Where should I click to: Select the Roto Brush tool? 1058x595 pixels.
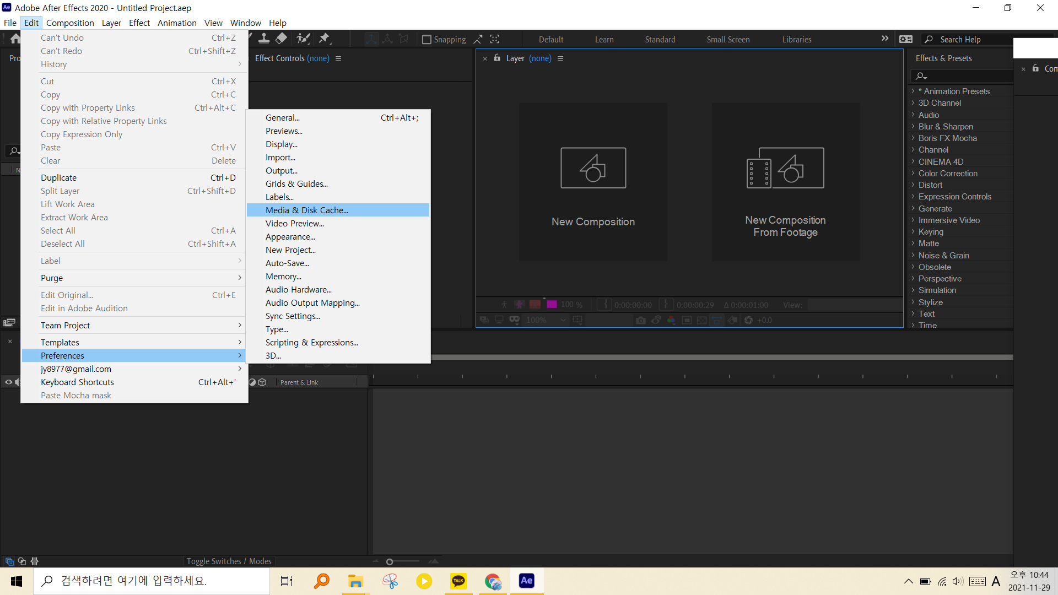[x=303, y=39]
